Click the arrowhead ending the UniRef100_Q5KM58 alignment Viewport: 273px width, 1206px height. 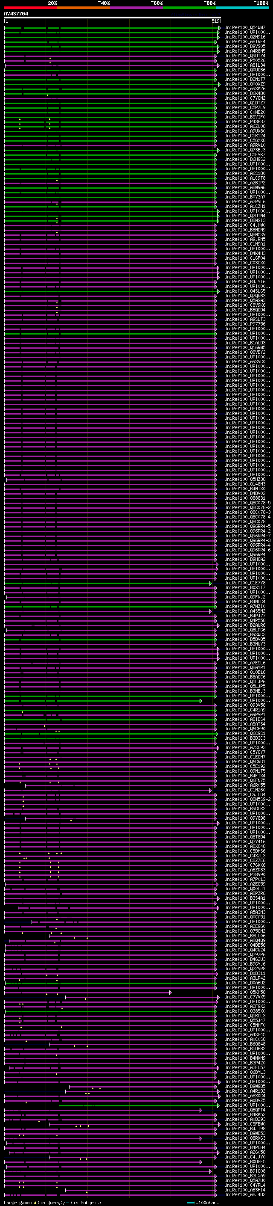point(170,993)
